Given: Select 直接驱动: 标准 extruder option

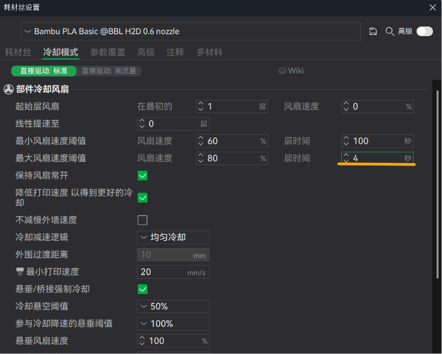Looking at the screenshot, I should (43, 71).
